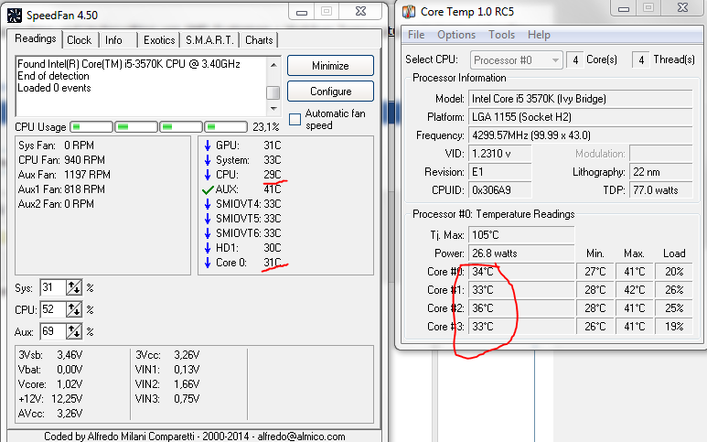Open the Info tab in SpeedFan
This screenshot has height=442, width=707.
113,40
